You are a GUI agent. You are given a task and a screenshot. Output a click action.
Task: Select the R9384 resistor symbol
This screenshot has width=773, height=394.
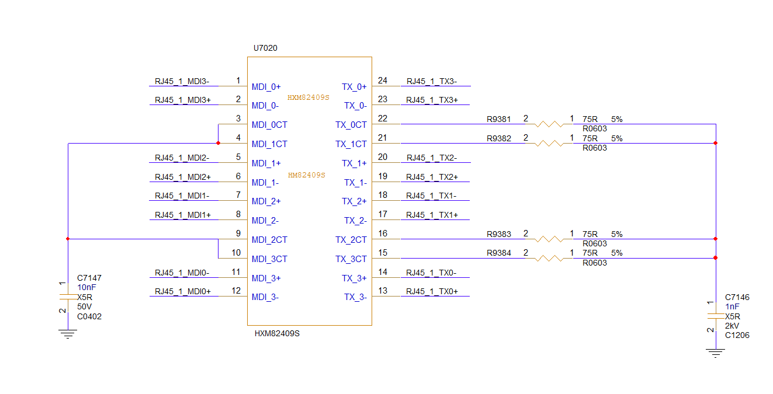tap(549, 258)
